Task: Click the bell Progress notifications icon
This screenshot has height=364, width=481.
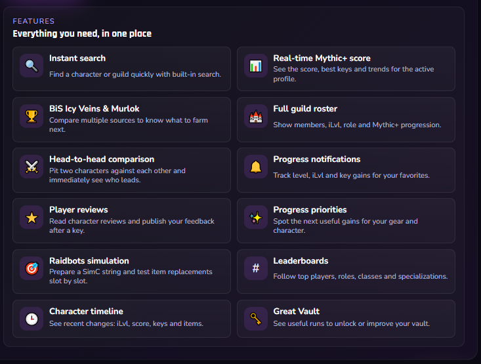Action: [x=256, y=167]
